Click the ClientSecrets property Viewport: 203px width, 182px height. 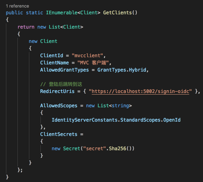(59, 134)
